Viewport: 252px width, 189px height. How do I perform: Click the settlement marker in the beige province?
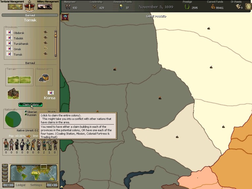177,137
